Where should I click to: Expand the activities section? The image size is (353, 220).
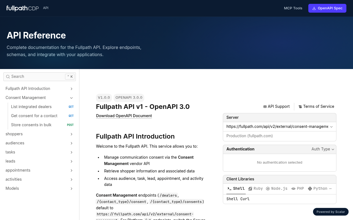[71, 179]
